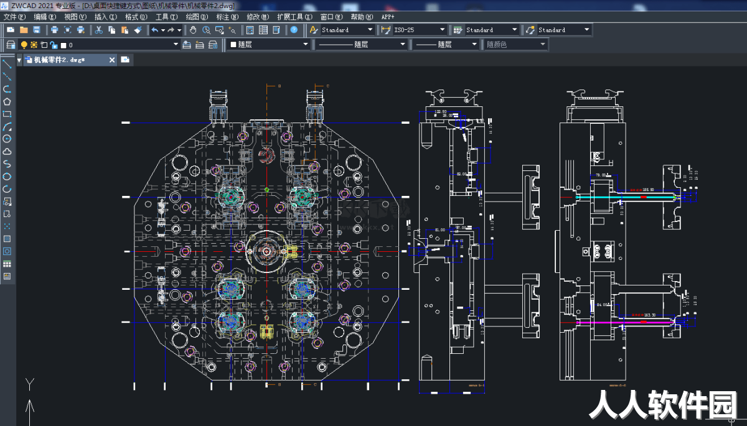Image resolution: width=747 pixels, height=426 pixels.
Task: Open the redo history dropdown arrow
Action: 179,30
